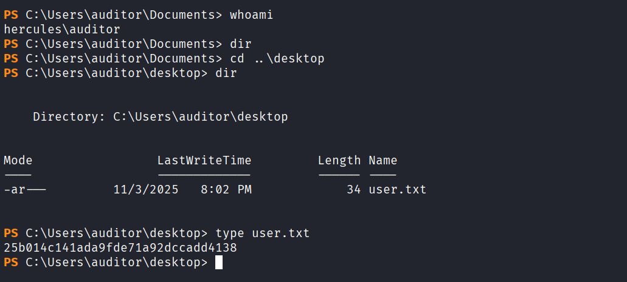Image resolution: width=627 pixels, height=282 pixels.
Task: Click the Directory: C:\Users\auditor\desktop line
Action: [160, 116]
